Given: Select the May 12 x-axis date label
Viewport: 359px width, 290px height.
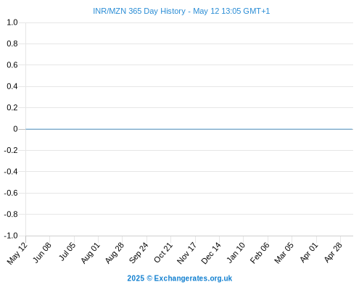Looking at the screenshot, I should click(17, 254).
